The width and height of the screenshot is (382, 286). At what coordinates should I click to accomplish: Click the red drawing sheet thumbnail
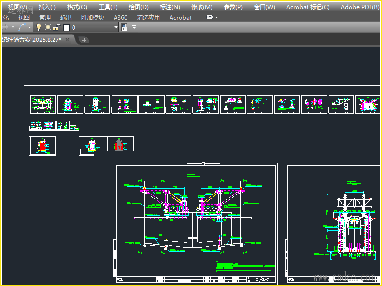(42, 146)
